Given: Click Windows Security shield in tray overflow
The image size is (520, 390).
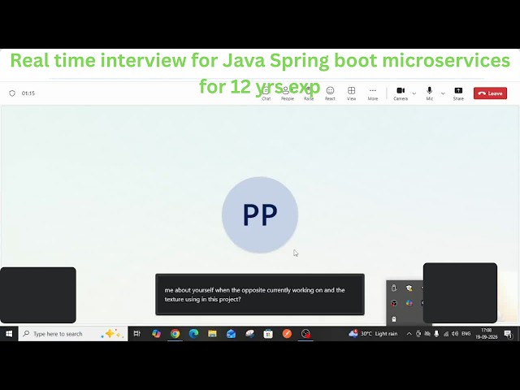Looking at the screenshot, I should pos(409,288).
